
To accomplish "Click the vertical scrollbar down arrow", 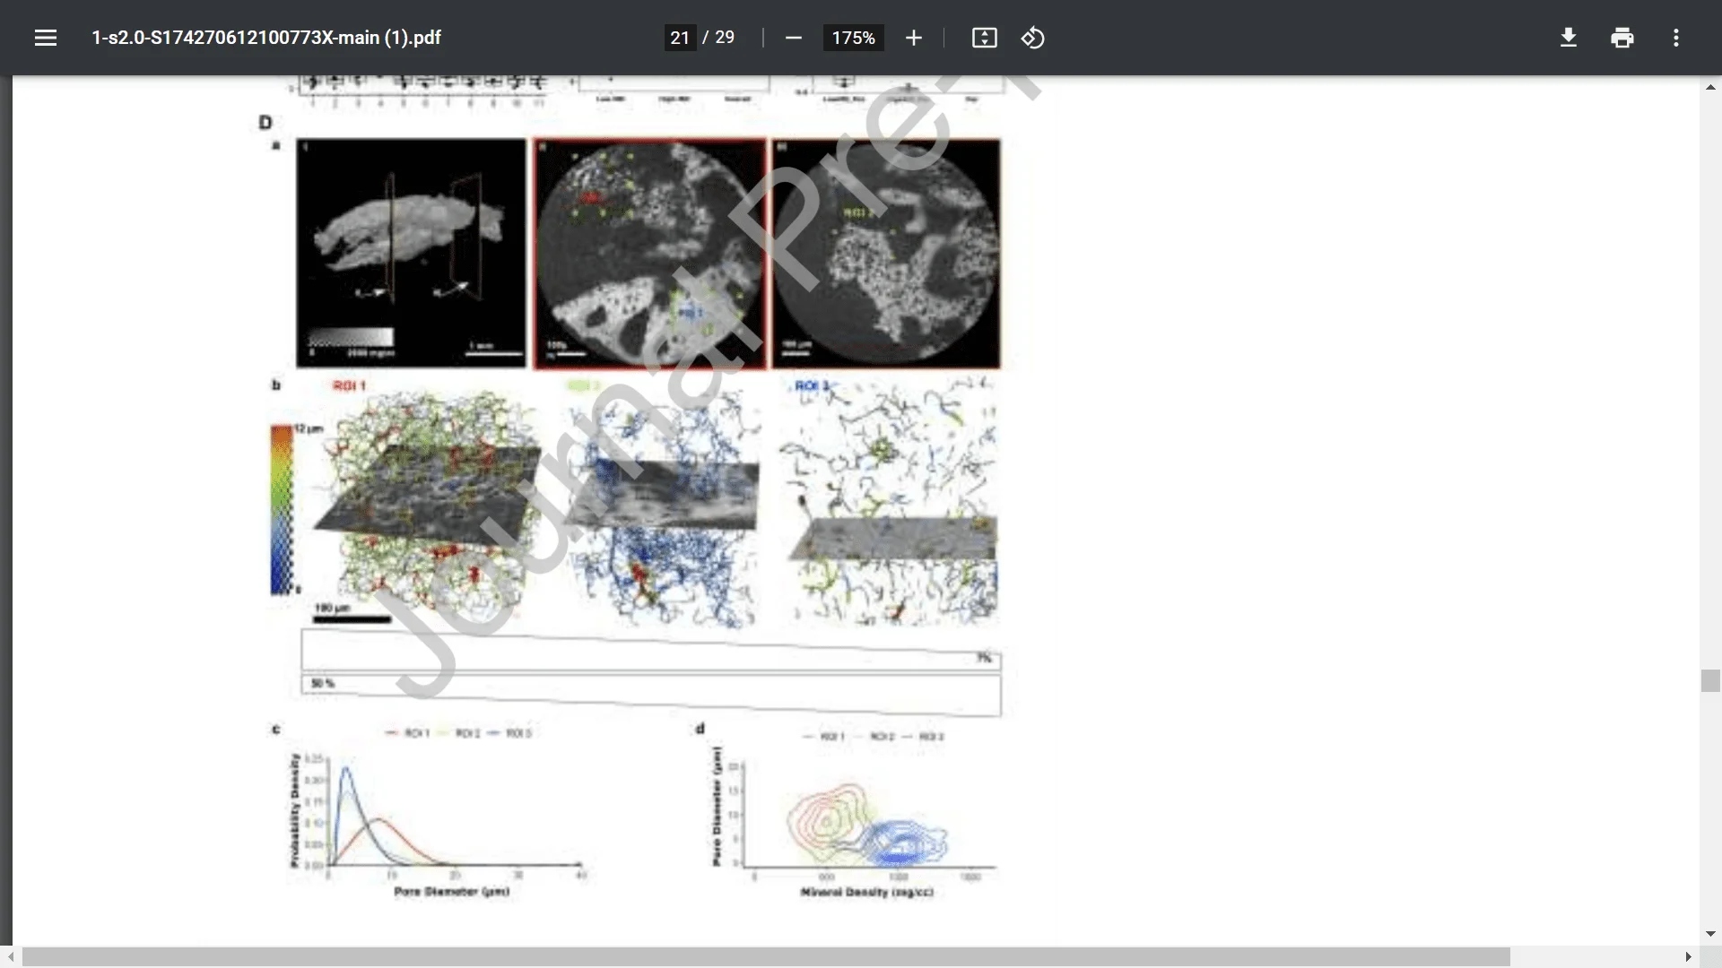I will coord(1710,933).
